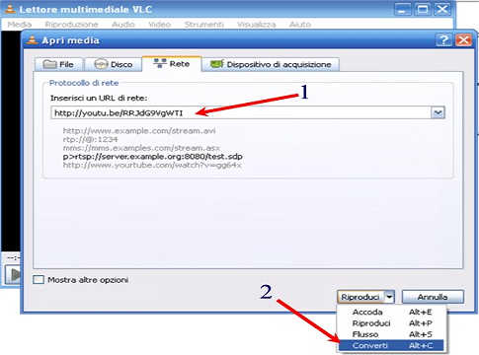Open the Dispositivo di acquisizione tab

[271, 64]
